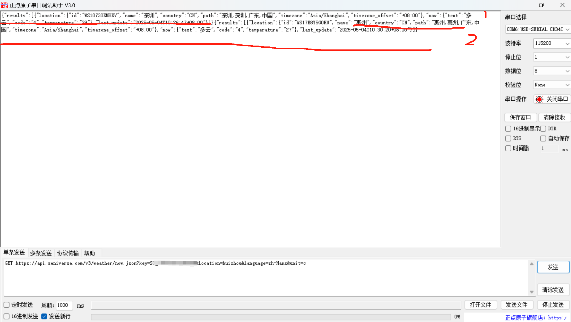Toggle the 16进制发送 checkbox

(7, 316)
